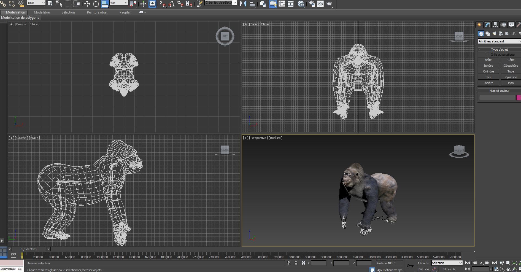Activate the Select Object arrow tool
The image size is (521, 272).
coord(50,4)
